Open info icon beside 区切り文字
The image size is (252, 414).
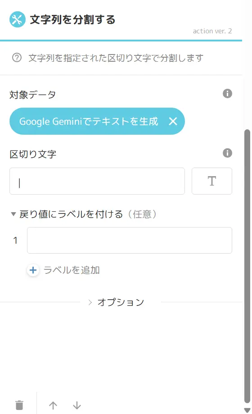(227, 153)
